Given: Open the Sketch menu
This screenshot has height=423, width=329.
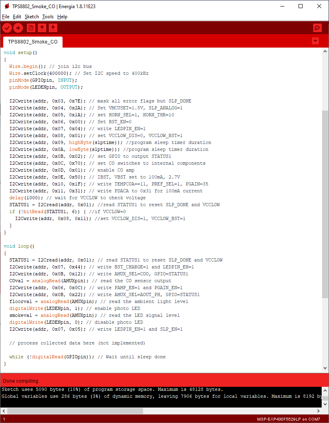Looking at the screenshot, I should (x=31, y=17).
